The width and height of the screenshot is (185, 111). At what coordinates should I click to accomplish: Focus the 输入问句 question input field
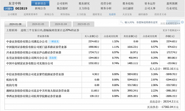tap(141, 22)
